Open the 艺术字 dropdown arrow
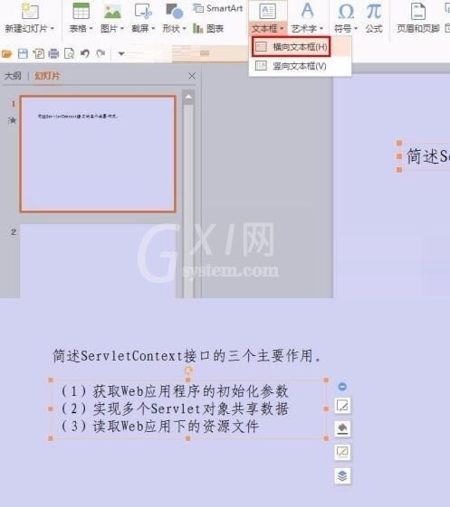 point(321,29)
